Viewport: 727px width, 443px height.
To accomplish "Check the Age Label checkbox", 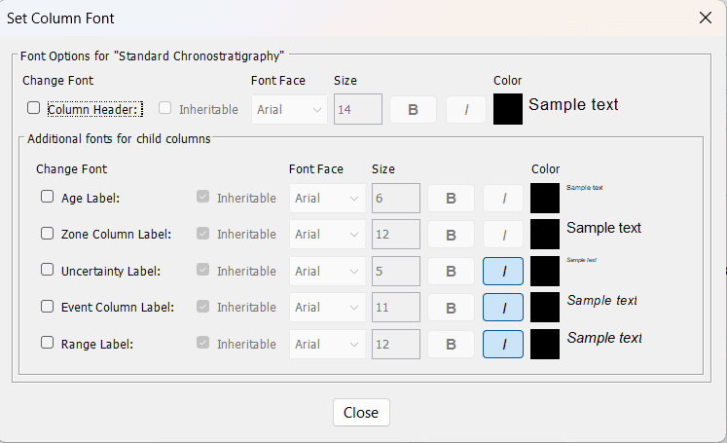I will tap(48, 197).
